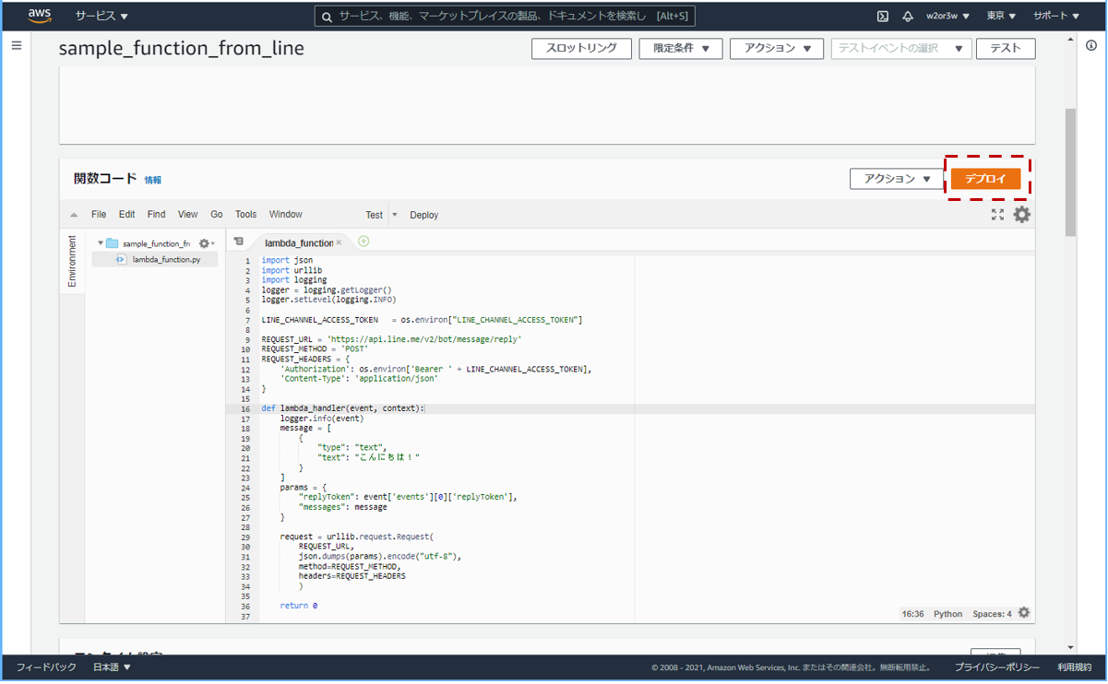Click the new tab plus icon
Viewport: 1108px width, 684px height.
tap(363, 241)
